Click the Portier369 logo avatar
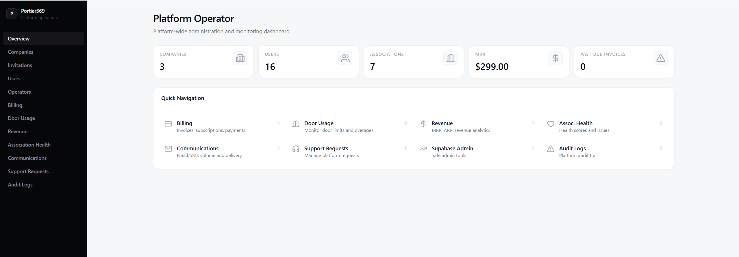The image size is (739, 257). point(12,14)
